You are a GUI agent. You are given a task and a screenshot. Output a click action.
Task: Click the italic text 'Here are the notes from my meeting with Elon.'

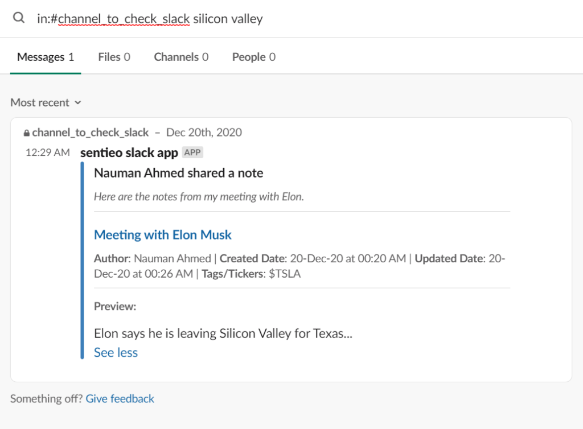point(199,196)
